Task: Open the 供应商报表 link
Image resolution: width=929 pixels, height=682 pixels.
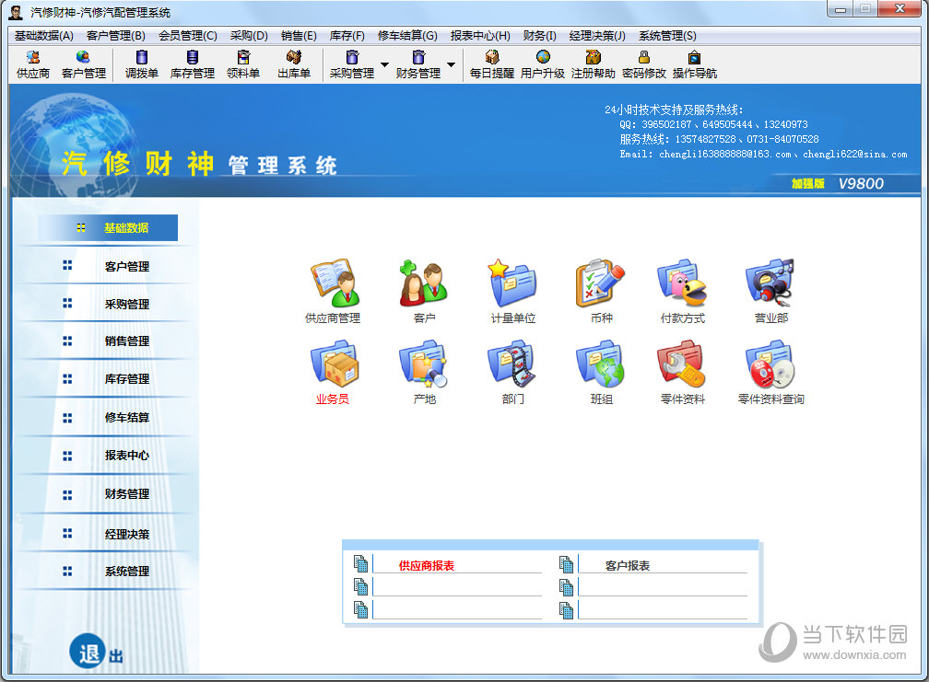Action: [x=426, y=566]
